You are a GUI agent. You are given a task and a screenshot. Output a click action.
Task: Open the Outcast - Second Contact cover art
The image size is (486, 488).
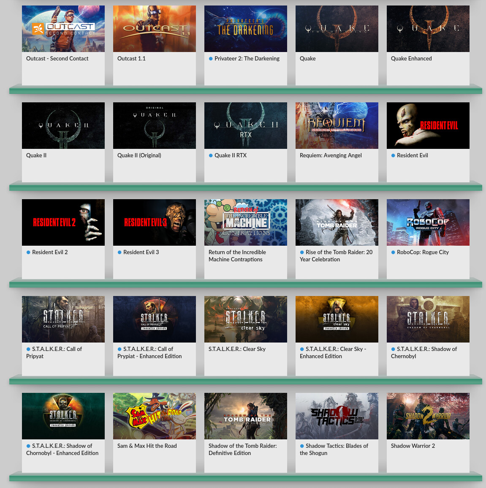(63, 29)
